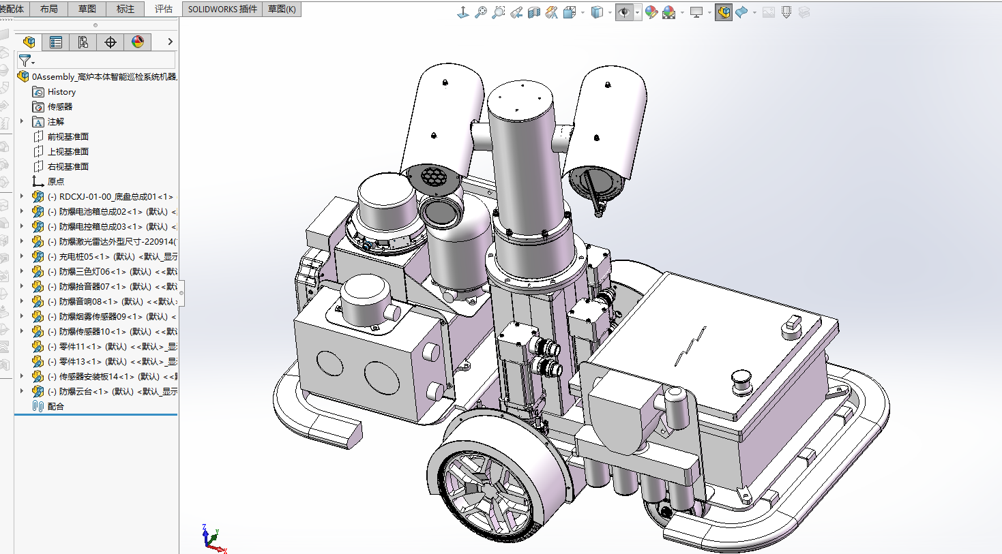The image size is (1002, 554).
Task: Click the blue curved arrow icon
Action: click(x=741, y=12)
